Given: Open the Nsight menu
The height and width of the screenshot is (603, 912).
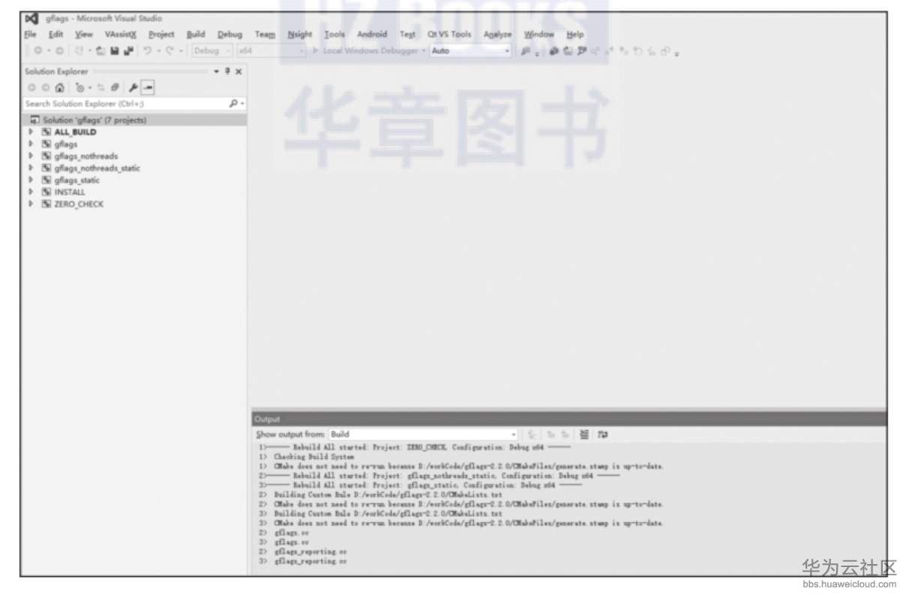Looking at the screenshot, I should (x=300, y=34).
